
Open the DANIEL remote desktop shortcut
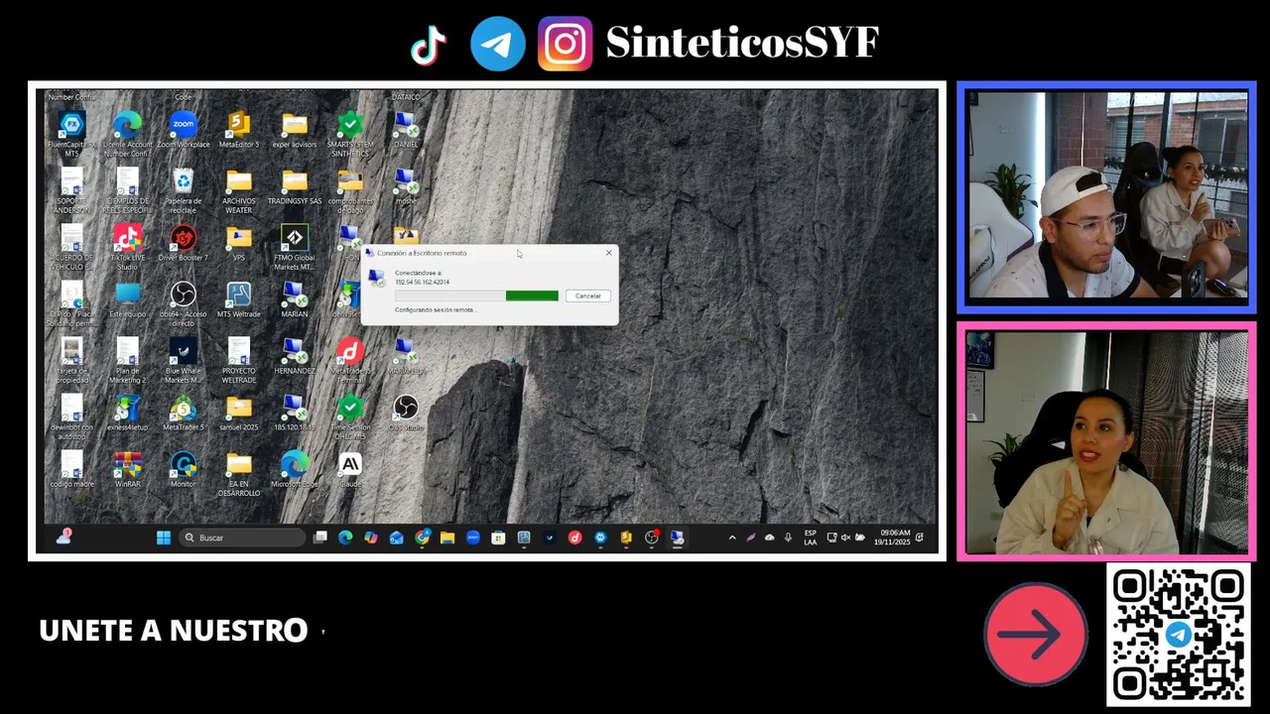pos(405,130)
